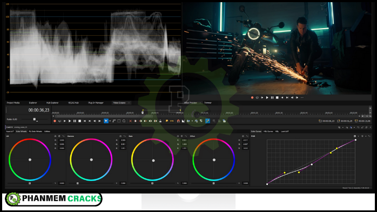Open the more options ellipsis in preview transport
Viewport: 377px width, 212px height.
tap(302, 98)
